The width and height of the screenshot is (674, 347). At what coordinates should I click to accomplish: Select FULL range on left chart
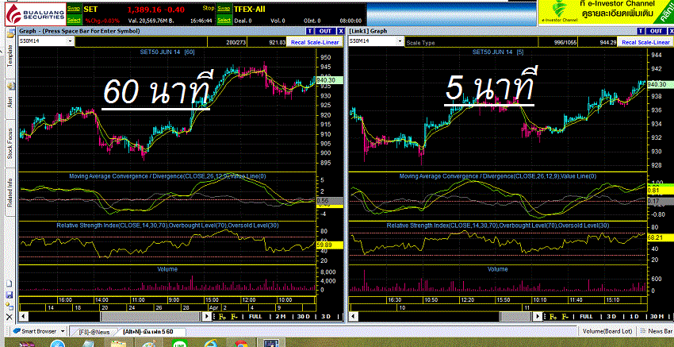(255, 317)
